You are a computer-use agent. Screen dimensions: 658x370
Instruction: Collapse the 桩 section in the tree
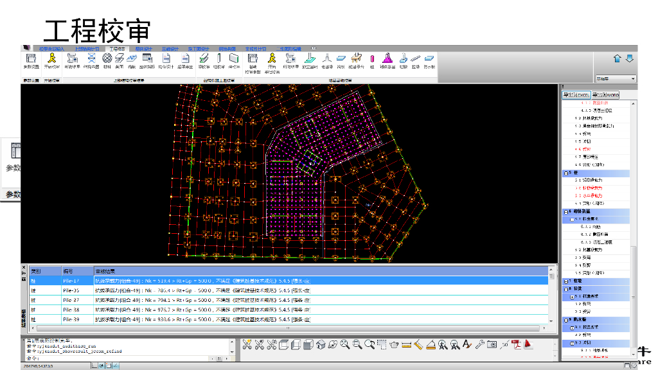[x=566, y=173]
